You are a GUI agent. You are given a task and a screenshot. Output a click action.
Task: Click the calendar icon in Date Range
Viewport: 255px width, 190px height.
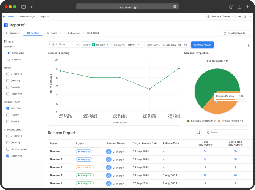186,45
